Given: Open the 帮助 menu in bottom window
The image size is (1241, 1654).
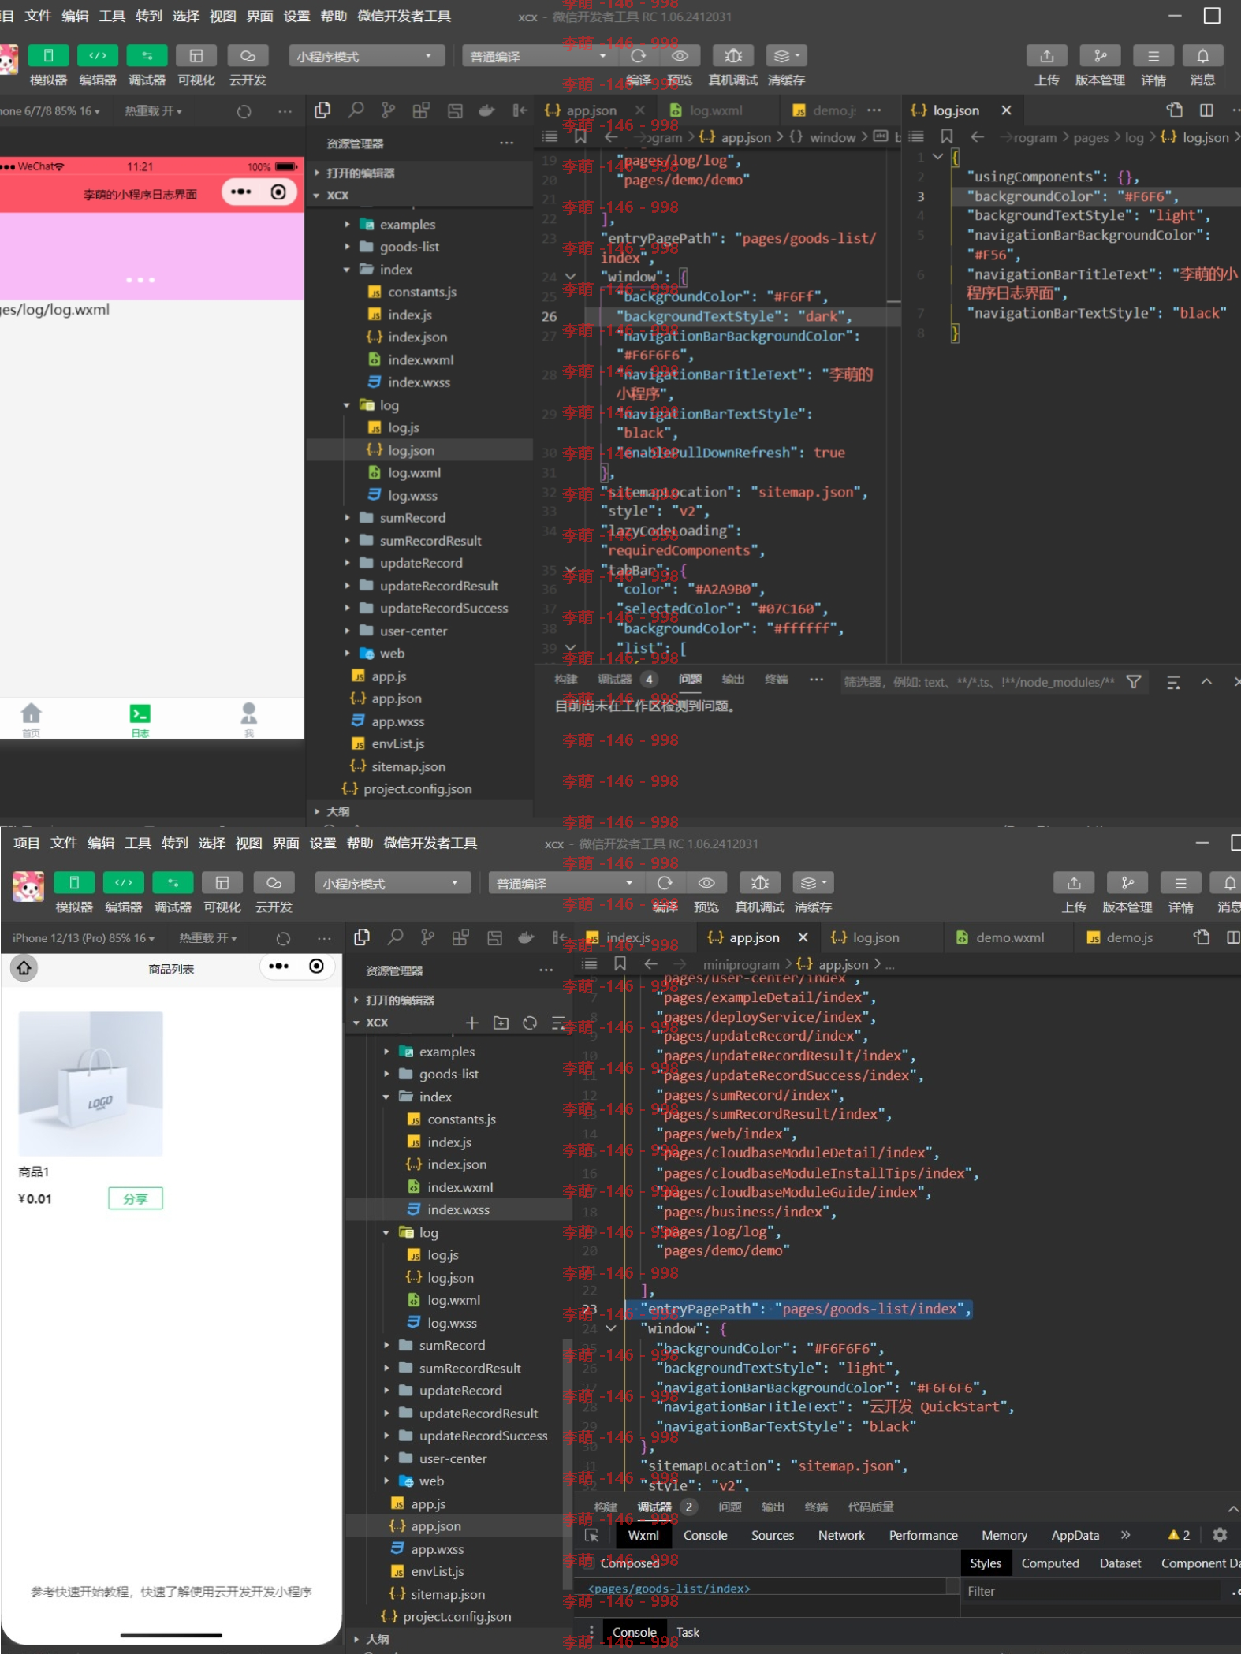Looking at the screenshot, I should (x=360, y=843).
